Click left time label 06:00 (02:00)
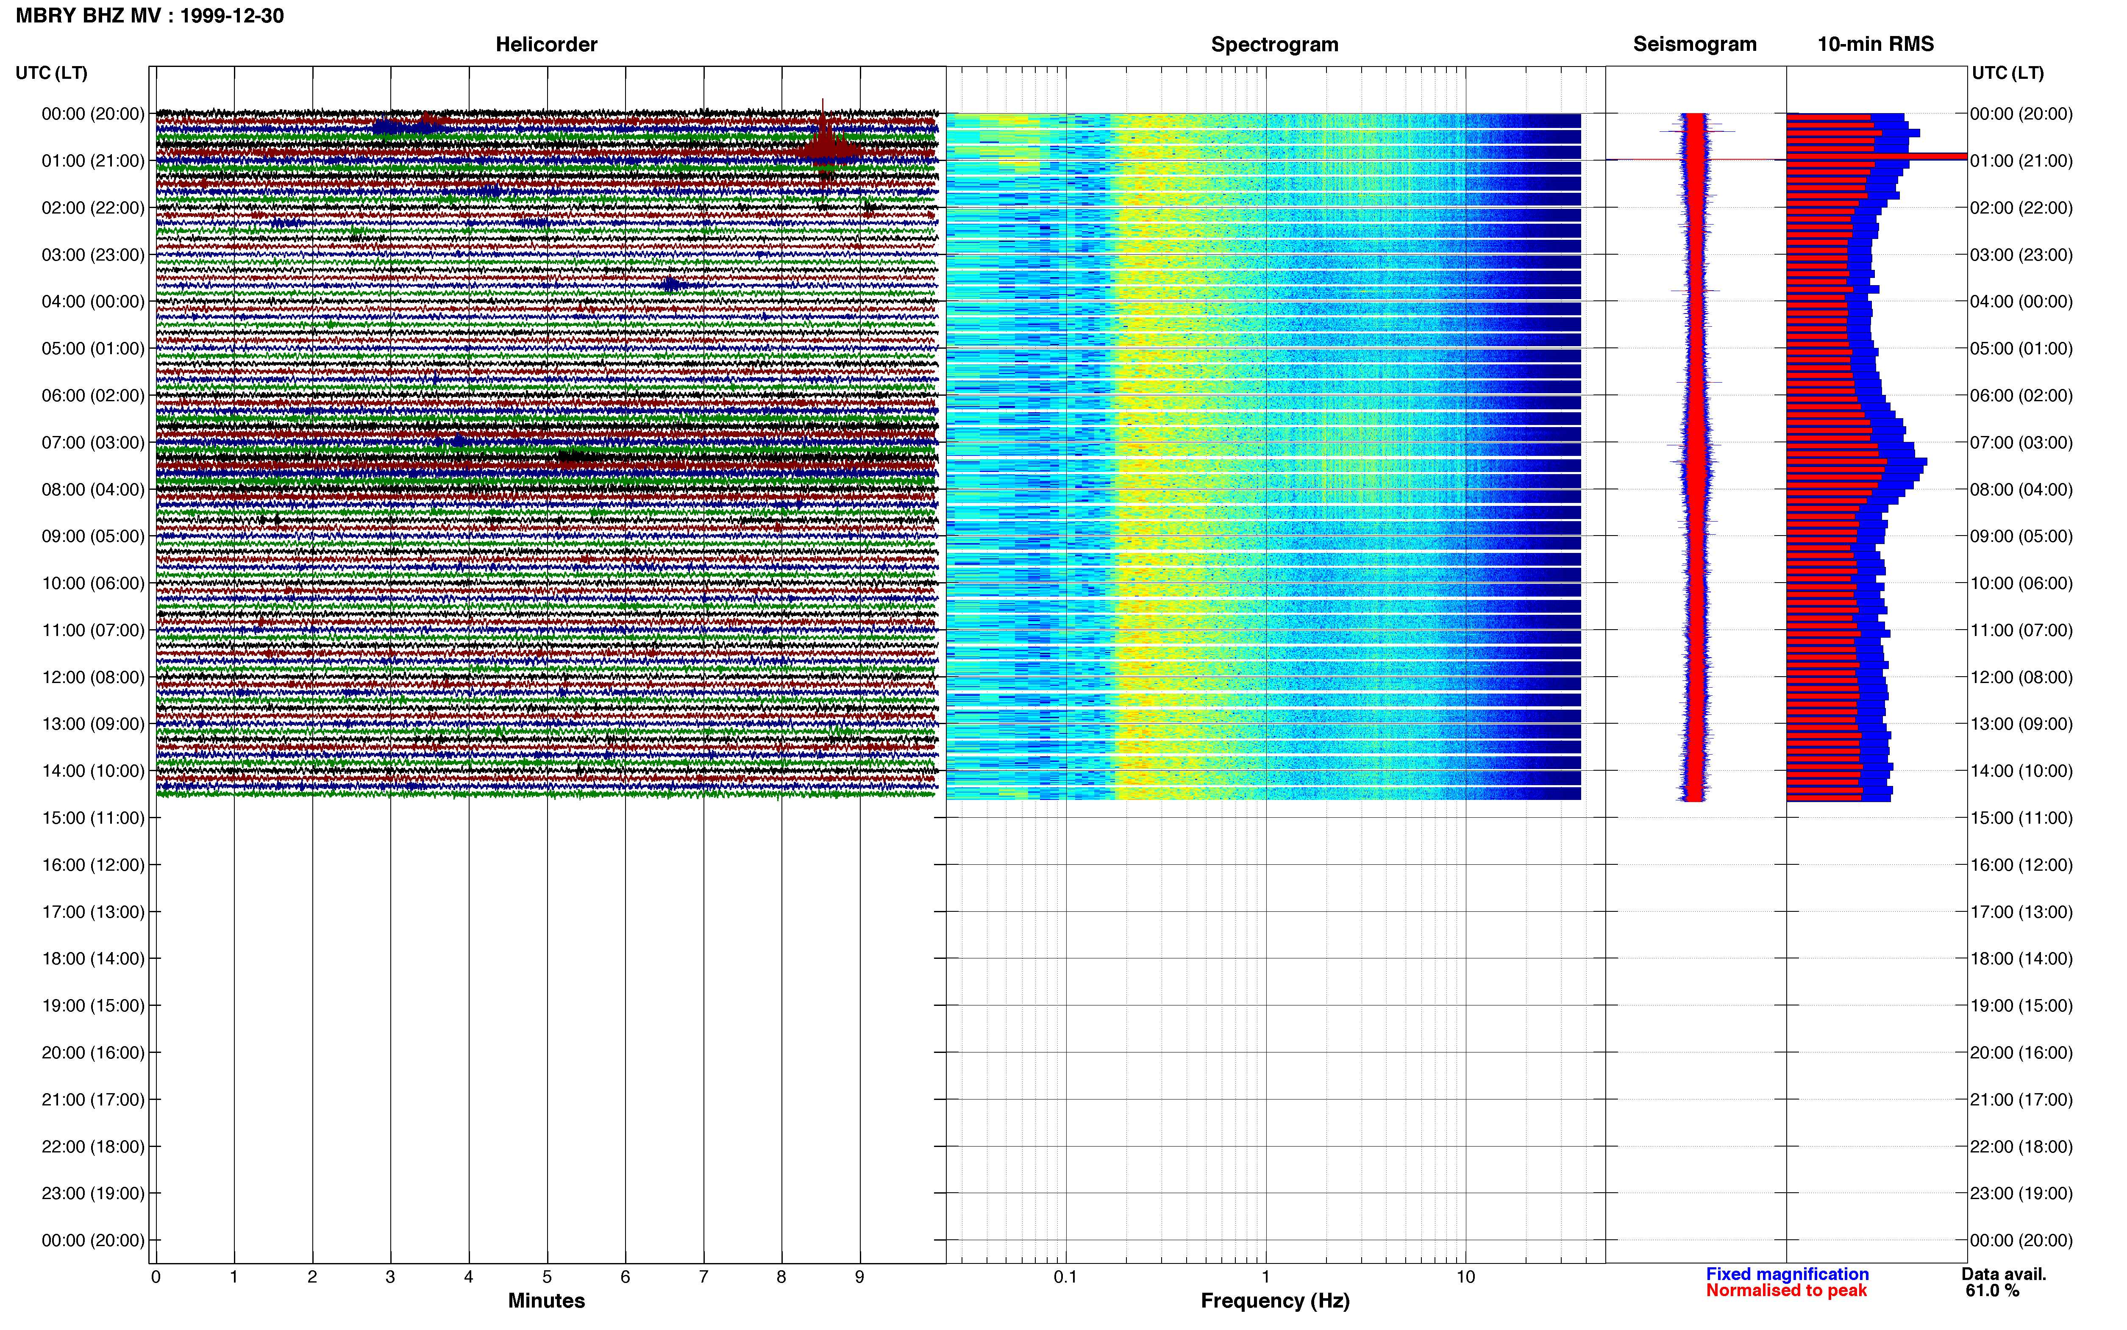Screen dimensions: 2127x1330 pyautogui.click(x=93, y=396)
